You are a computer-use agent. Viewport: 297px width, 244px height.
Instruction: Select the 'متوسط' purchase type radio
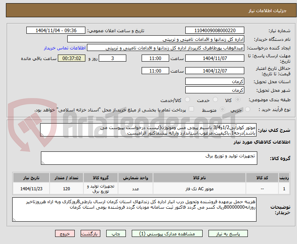[222, 109]
